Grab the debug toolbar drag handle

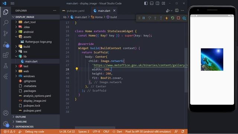coord(139,18)
